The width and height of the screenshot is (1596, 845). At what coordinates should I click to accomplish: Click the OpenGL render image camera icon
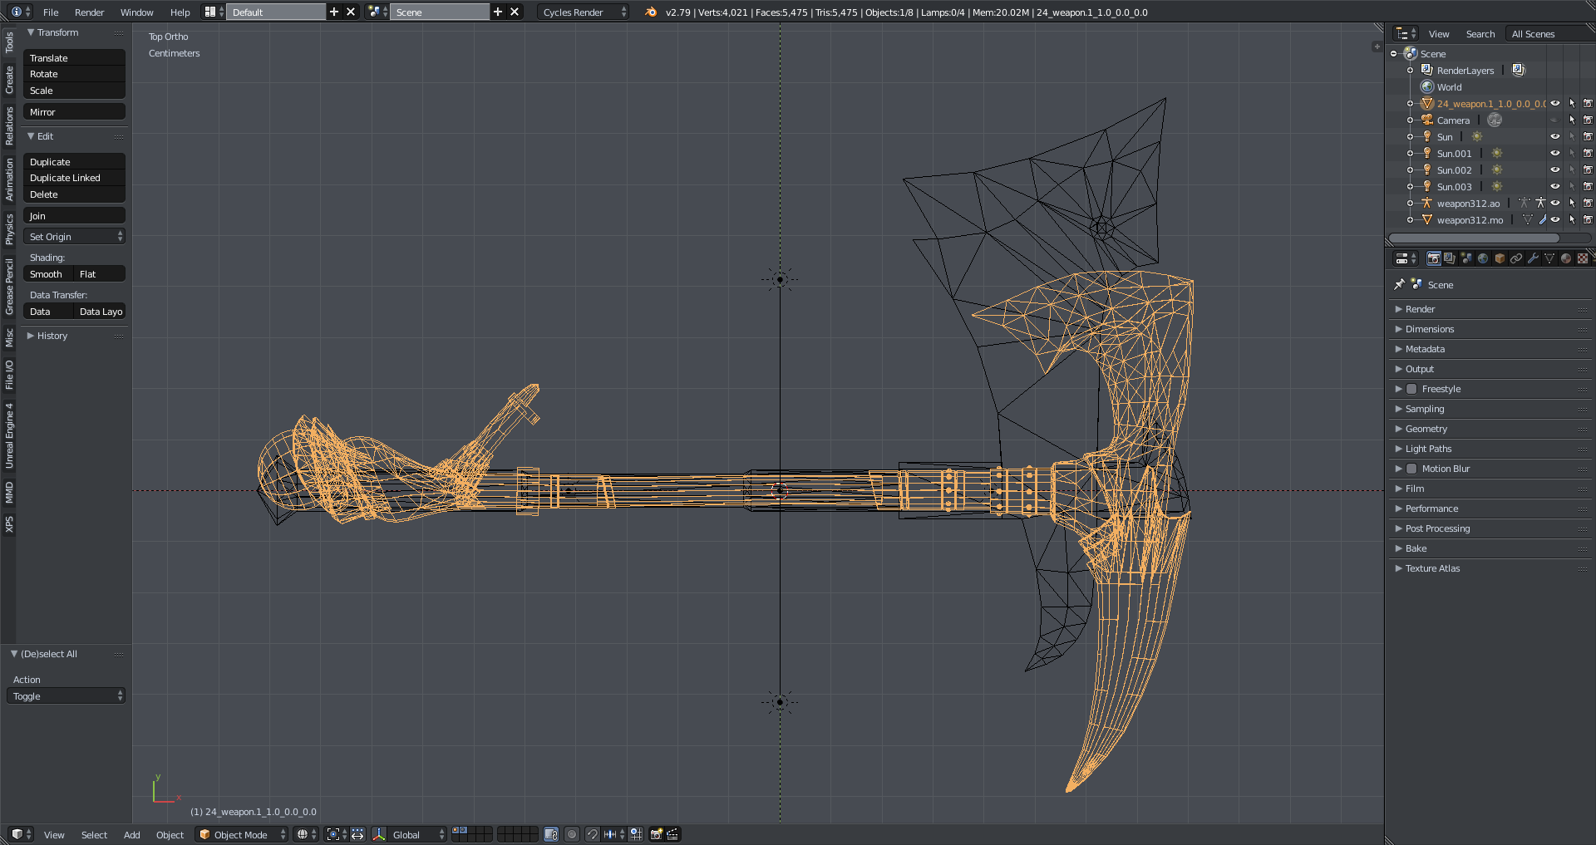[657, 834]
